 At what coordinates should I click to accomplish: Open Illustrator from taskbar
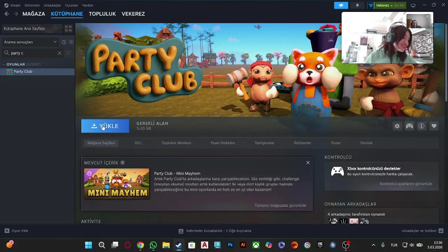pyautogui.click(x=243, y=245)
